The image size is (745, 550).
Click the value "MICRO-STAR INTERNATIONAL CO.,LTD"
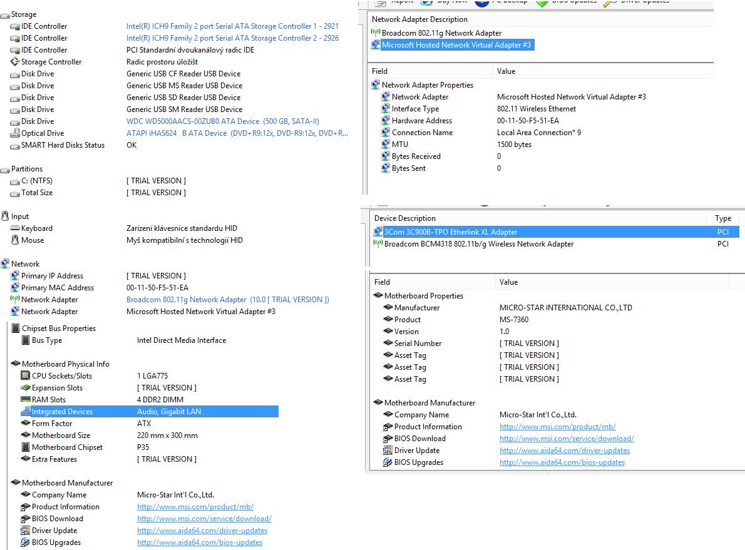tap(566, 308)
